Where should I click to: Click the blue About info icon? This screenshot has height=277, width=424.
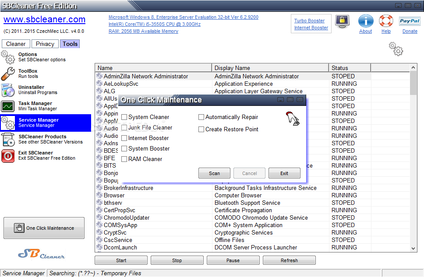(x=366, y=21)
